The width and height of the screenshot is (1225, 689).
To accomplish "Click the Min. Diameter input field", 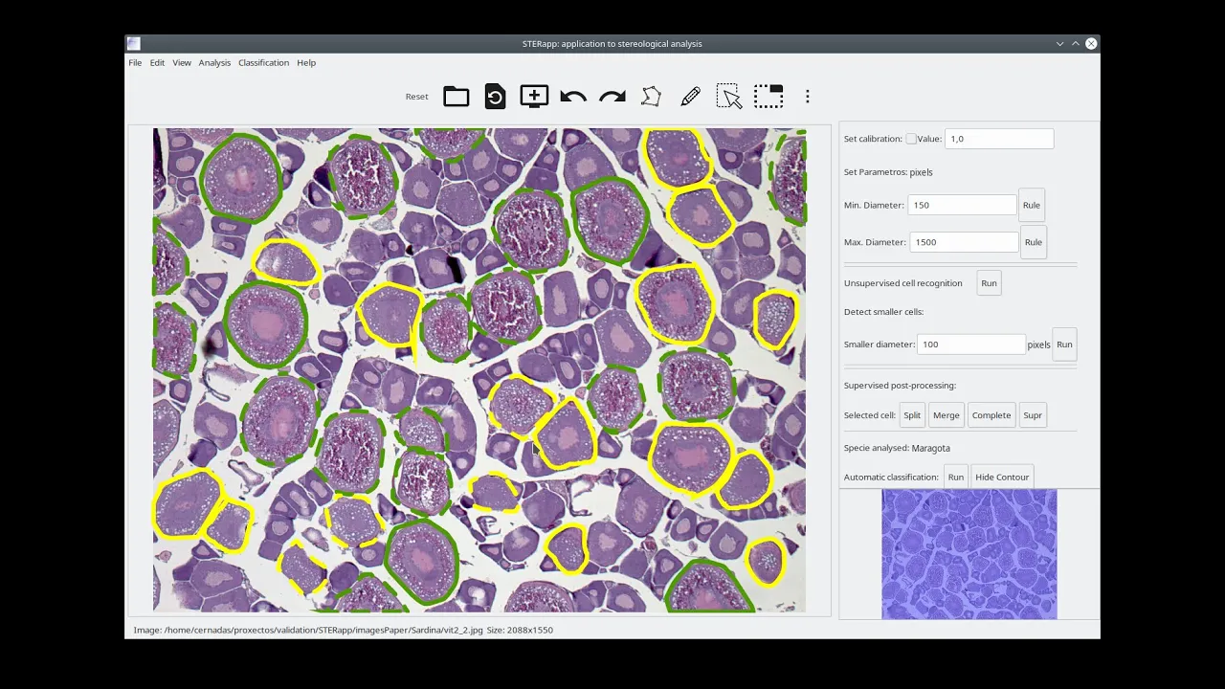I will pyautogui.click(x=962, y=205).
